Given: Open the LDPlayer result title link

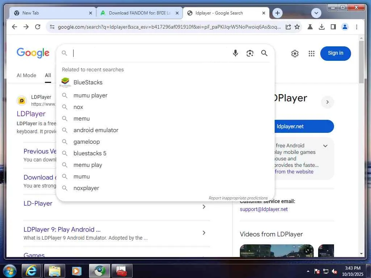Looking at the screenshot, I should [31, 114].
